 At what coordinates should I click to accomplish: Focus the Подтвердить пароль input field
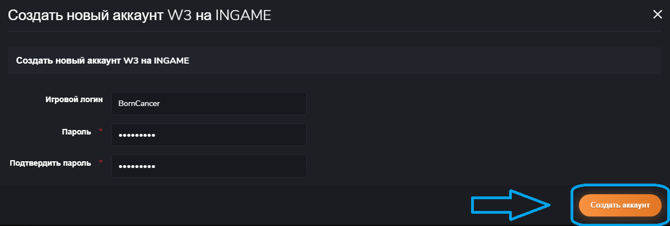(x=208, y=166)
